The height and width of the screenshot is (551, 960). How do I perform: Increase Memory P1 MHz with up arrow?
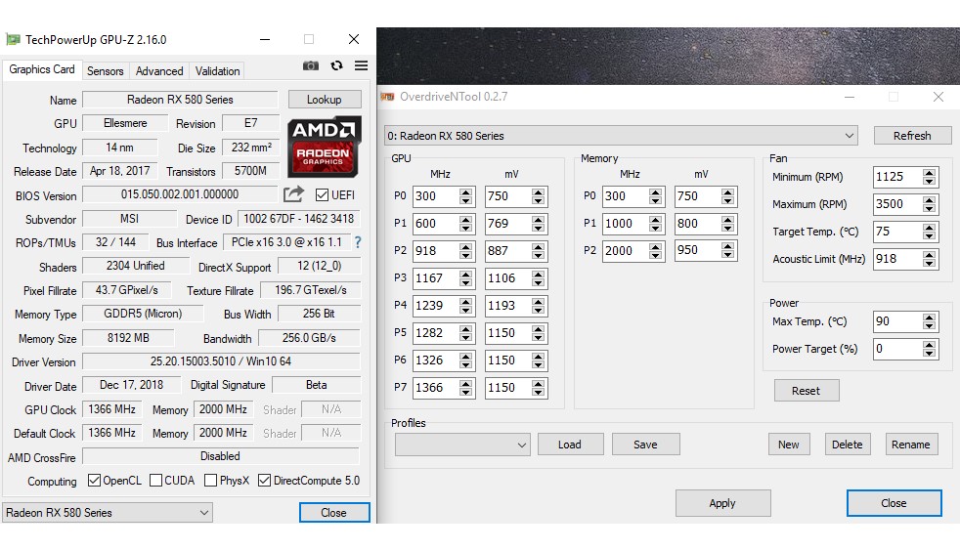[656, 219]
